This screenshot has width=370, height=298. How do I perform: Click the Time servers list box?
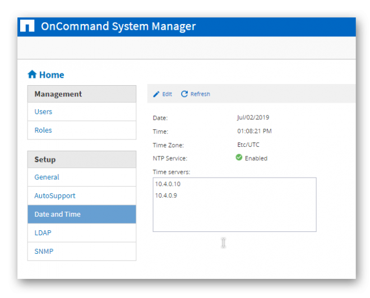234,204
